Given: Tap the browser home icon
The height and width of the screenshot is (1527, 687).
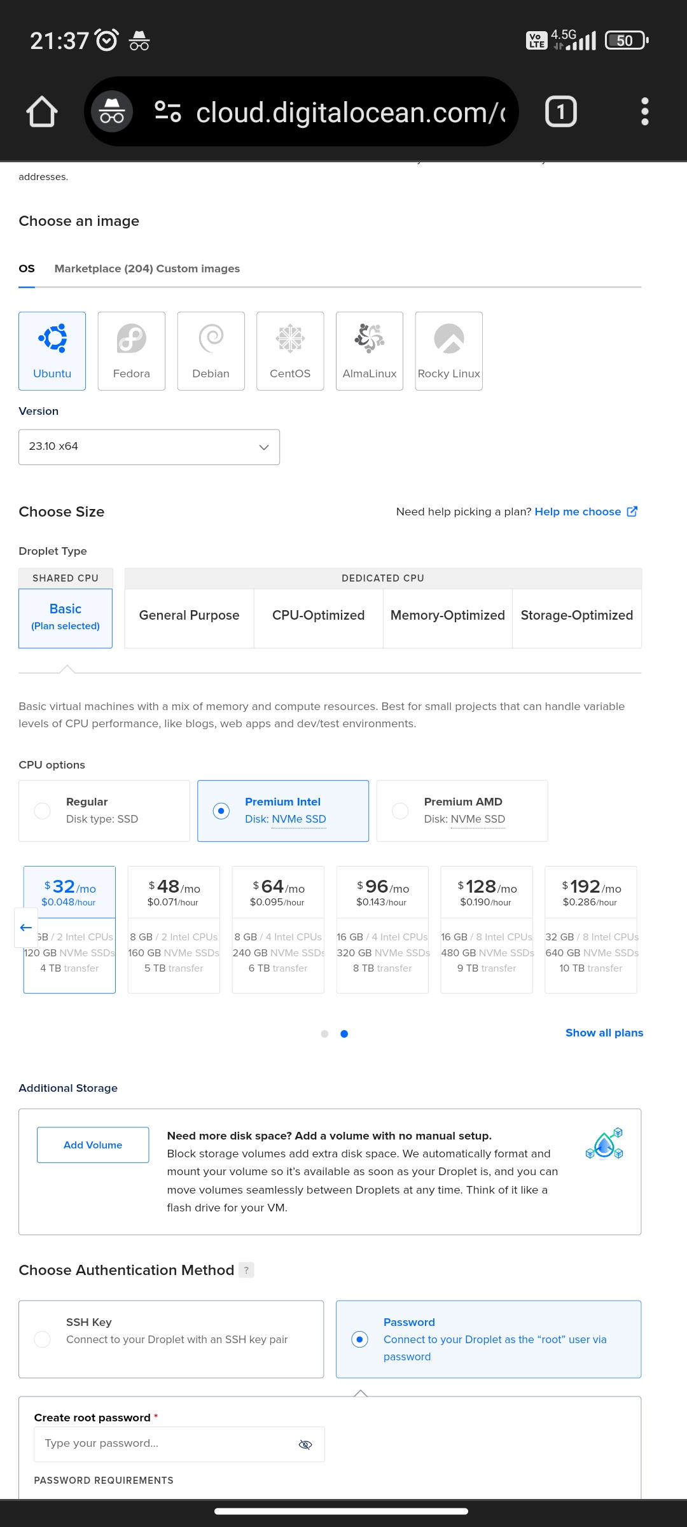Looking at the screenshot, I should pos(42,112).
